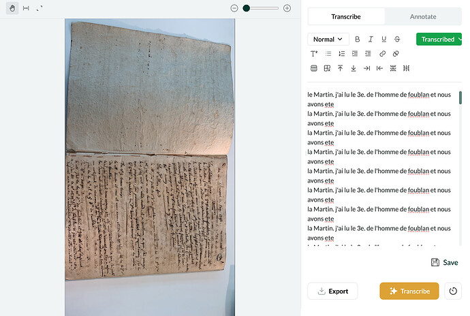Image resolution: width=470 pixels, height=316 pixels.
Task: Switch to the Annotate tab
Action: [423, 17]
